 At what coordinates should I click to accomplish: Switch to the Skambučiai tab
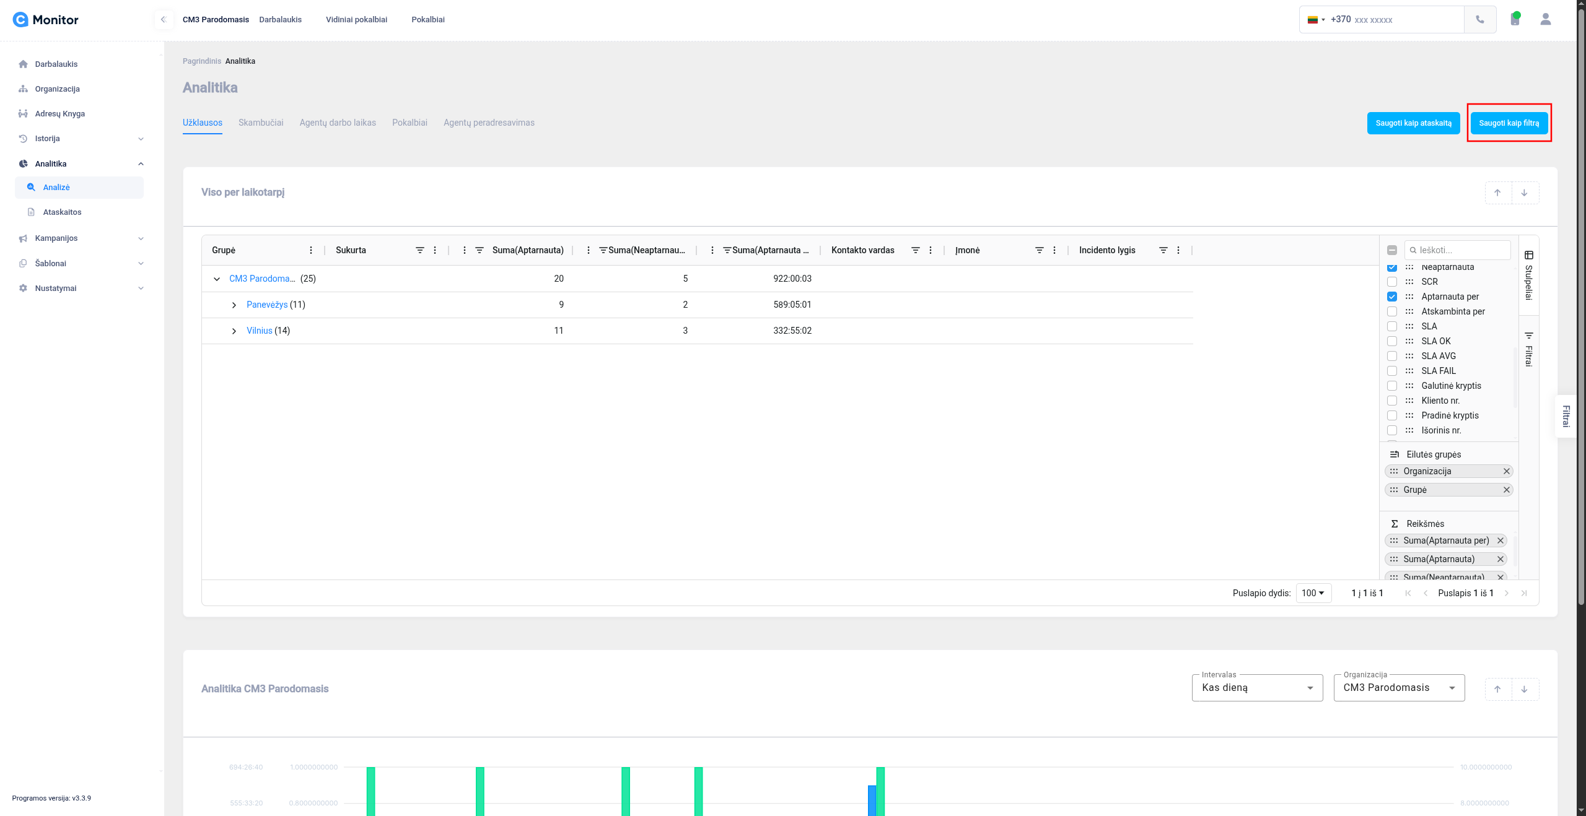[x=261, y=123]
